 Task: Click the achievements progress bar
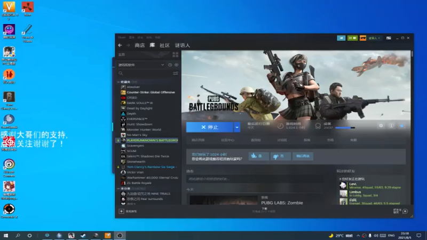click(345, 127)
